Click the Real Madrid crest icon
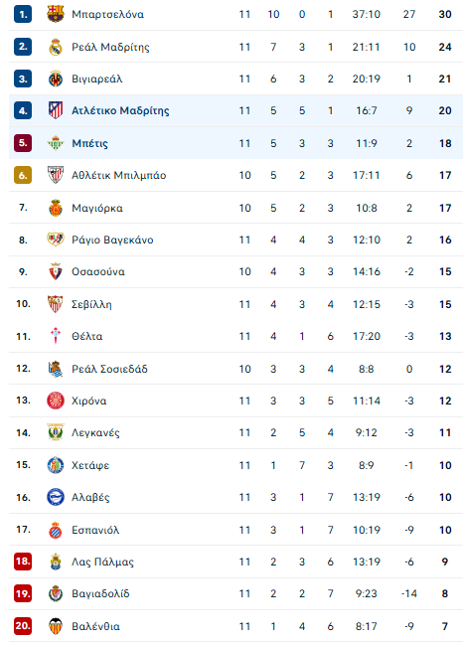The width and height of the screenshot is (463, 645). (55, 47)
